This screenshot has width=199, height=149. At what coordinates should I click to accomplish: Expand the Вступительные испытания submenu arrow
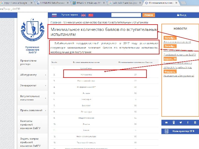(46, 98)
